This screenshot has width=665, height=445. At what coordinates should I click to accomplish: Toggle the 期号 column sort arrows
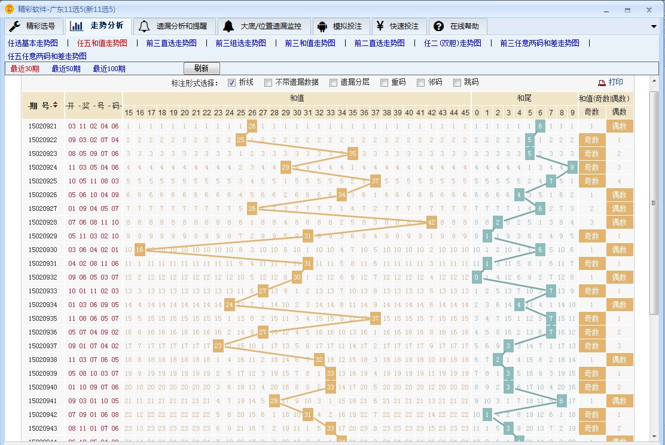tap(56, 104)
